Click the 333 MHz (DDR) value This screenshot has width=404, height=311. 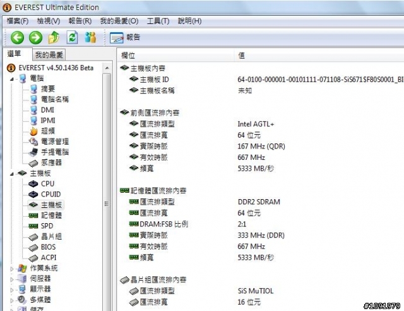261,235
